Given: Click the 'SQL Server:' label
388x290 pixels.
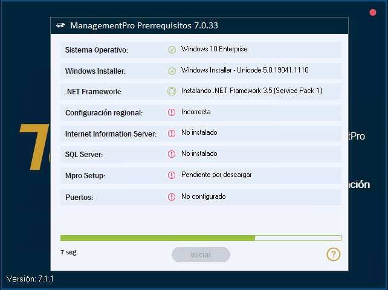Looking at the screenshot, I should click(84, 155).
